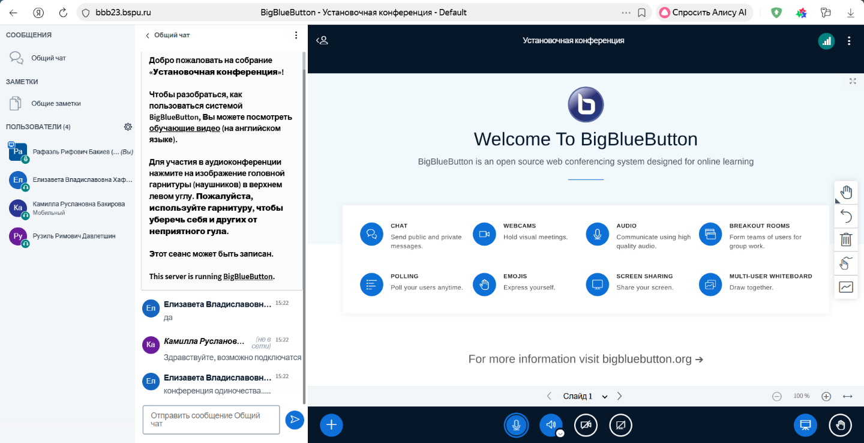Open the blue plus actions menu
The width and height of the screenshot is (864, 443).
[x=331, y=425]
